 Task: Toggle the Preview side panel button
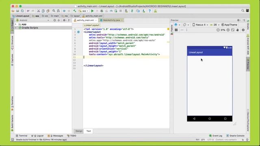click(x=248, y=64)
